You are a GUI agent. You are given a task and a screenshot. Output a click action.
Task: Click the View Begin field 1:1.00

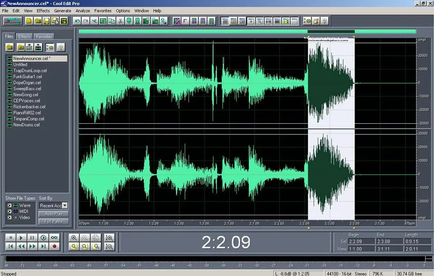(x=361, y=249)
